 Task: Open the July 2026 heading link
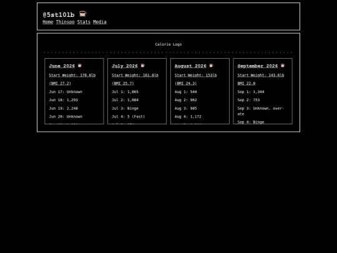[125, 66]
